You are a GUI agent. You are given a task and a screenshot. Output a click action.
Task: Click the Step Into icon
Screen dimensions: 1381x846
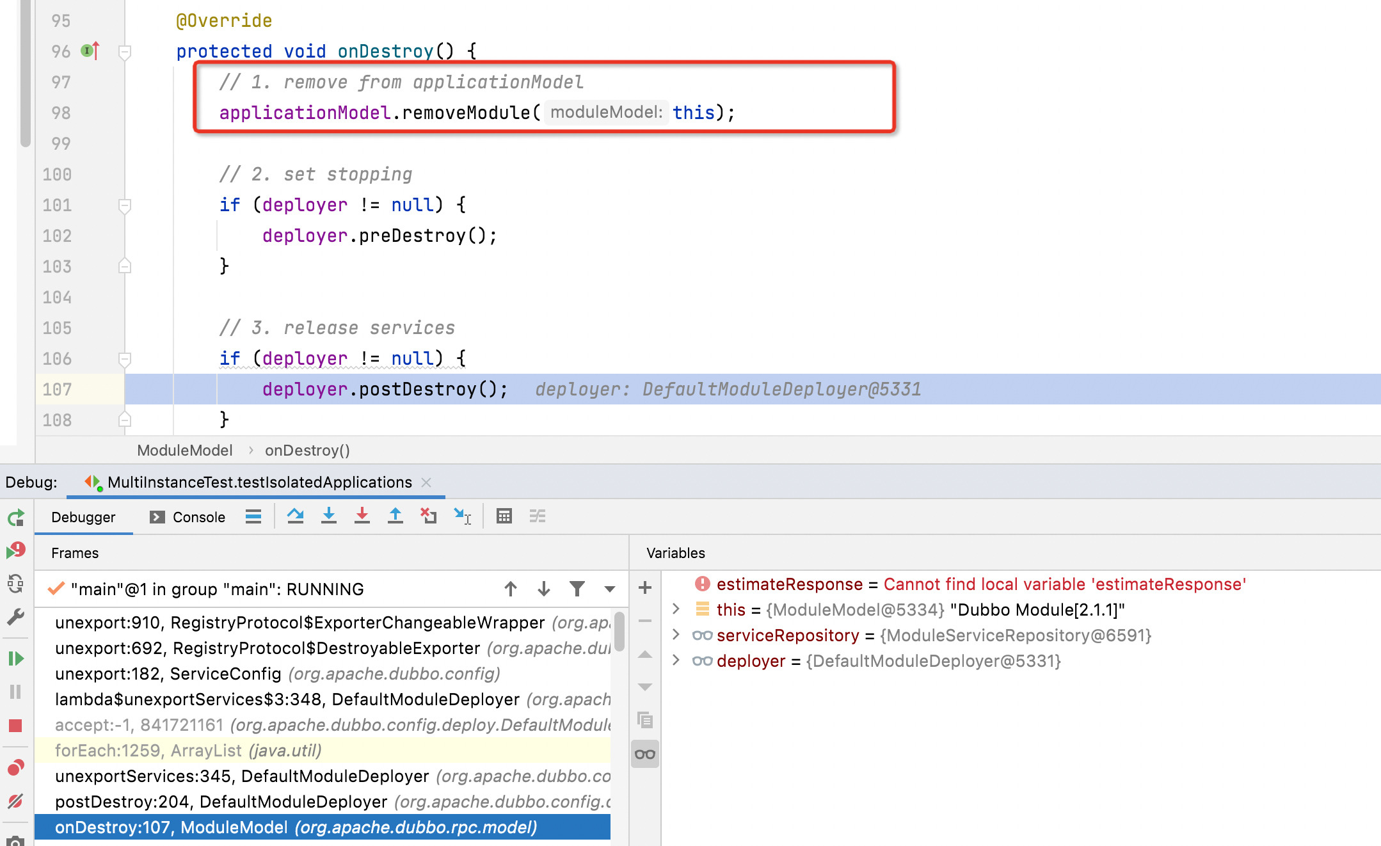click(328, 516)
